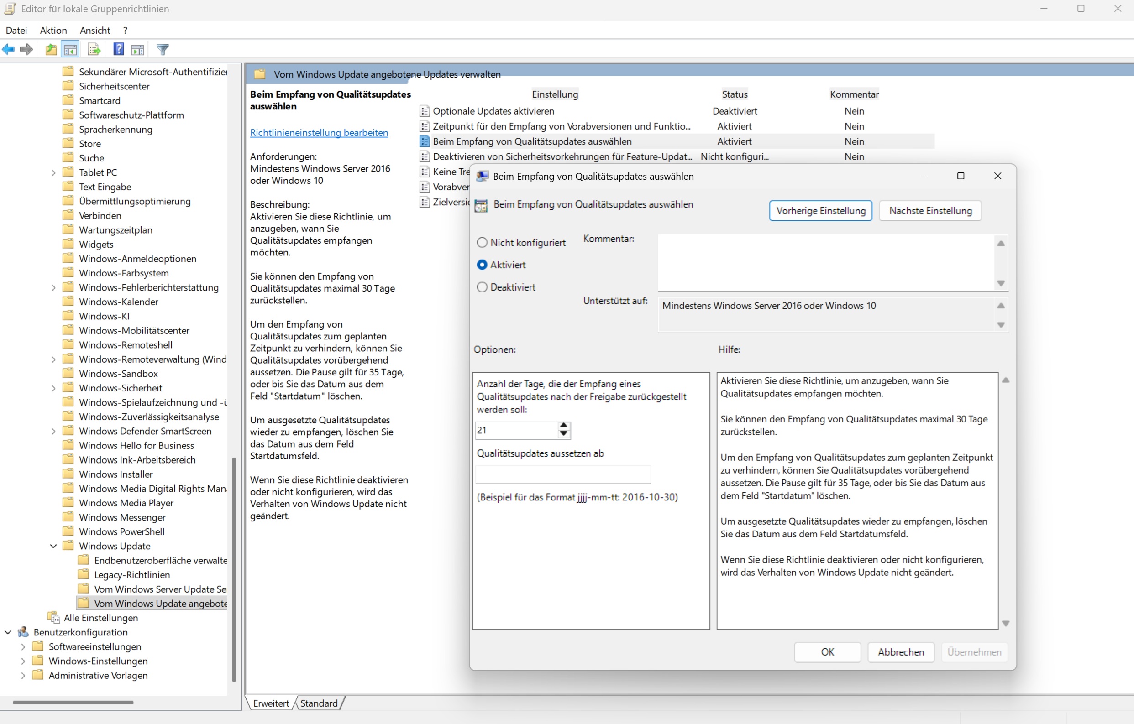This screenshot has width=1134, height=724.
Task: Select the 'Aktiviert' radio button
Action: (482, 265)
